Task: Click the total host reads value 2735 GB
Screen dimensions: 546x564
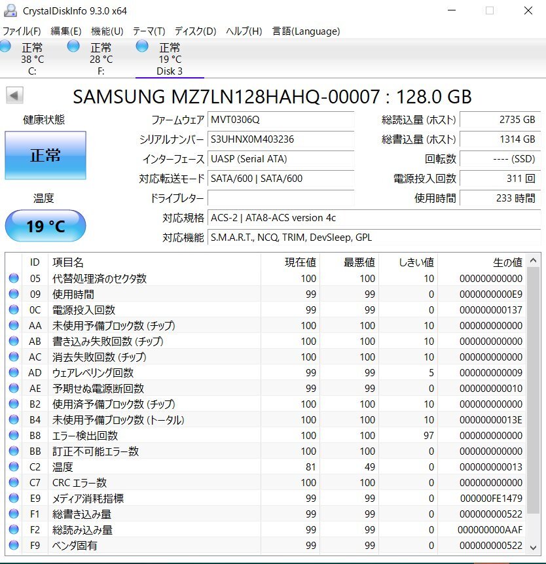Action: click(x=500, y=120)
